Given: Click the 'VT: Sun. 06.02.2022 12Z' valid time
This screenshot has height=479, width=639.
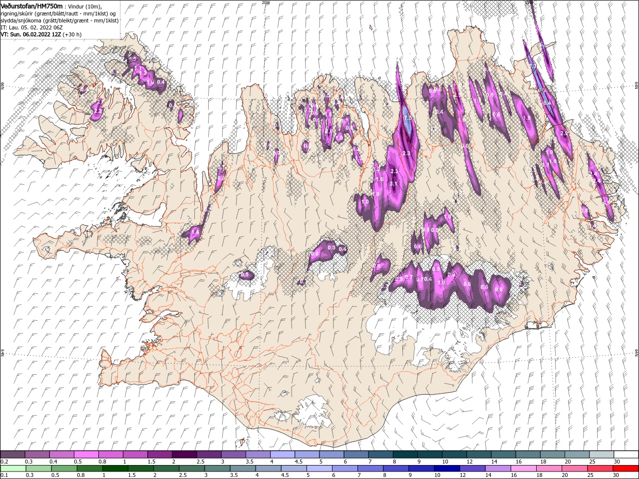Looking at the screenshot, I should point(30,34).
